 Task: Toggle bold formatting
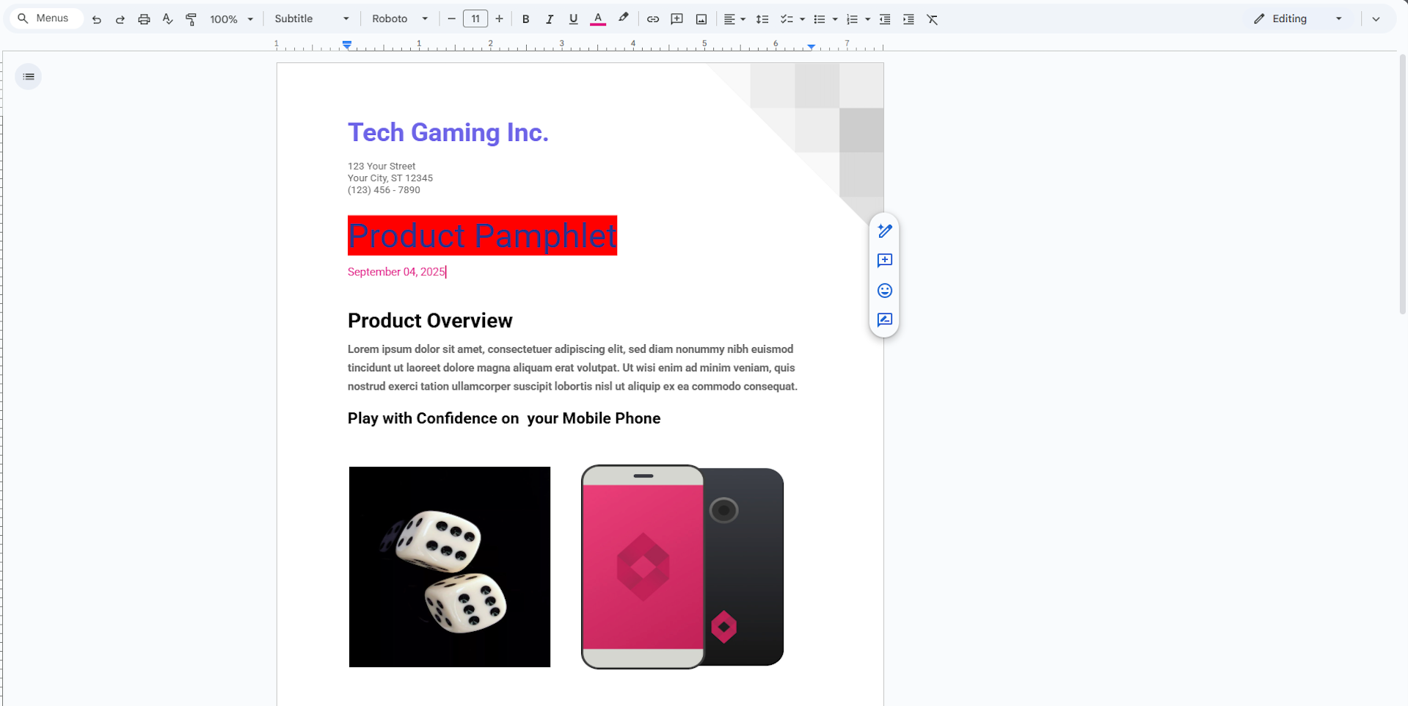tap(525, 19)
